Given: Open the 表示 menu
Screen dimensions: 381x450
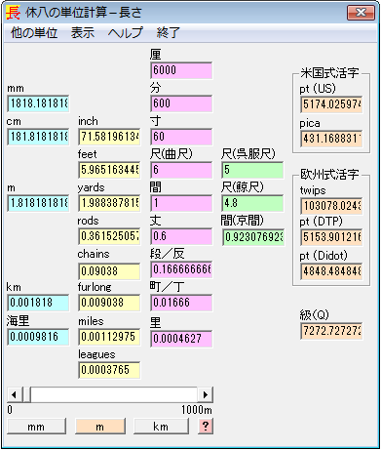Looking at the screenshot, I should pyautogui.click(x=83, y=32).
